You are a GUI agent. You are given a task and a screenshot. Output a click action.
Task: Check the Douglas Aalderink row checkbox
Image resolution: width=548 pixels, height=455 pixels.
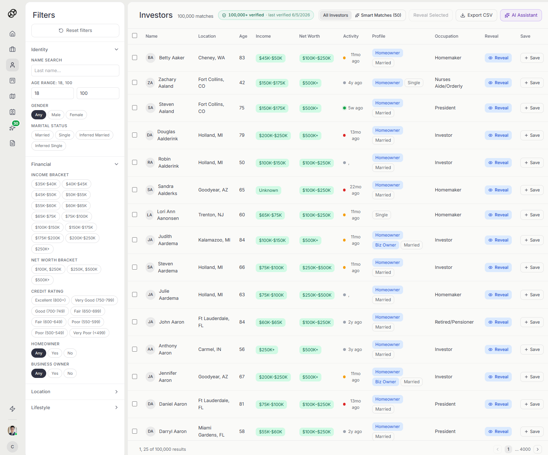135,135
